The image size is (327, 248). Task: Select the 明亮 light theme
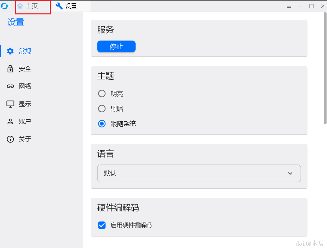[102, 94]
